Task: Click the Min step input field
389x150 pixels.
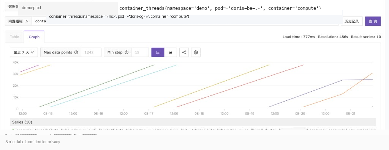Action: [x=140, y=52]
